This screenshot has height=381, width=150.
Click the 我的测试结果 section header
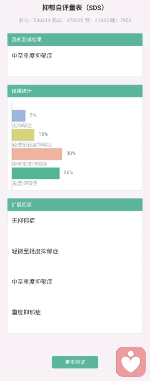click(x=75, y=40)
